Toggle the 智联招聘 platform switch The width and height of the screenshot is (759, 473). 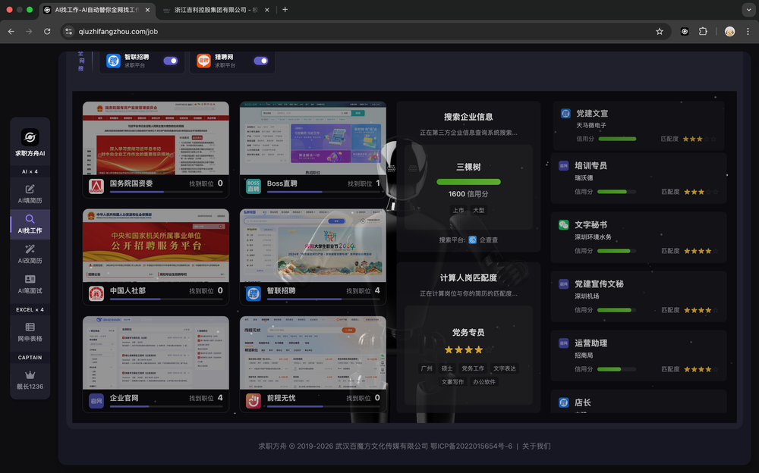click(171, 61)
